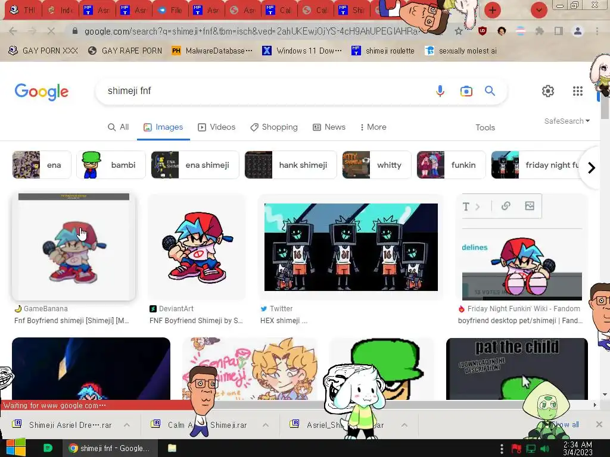
Task: Submit search with the blue magnifier icon
Action: pos(490,91)
